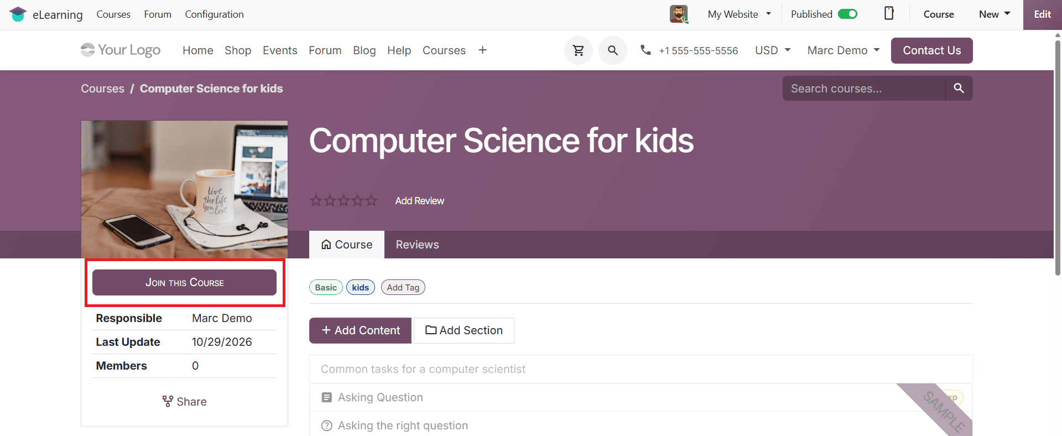
Task: Open the Courses menu in the top bar
Action: coord(113,14)
